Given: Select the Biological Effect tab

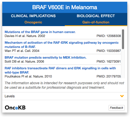Looking at the screenshot, I should [x=96, y=19].
